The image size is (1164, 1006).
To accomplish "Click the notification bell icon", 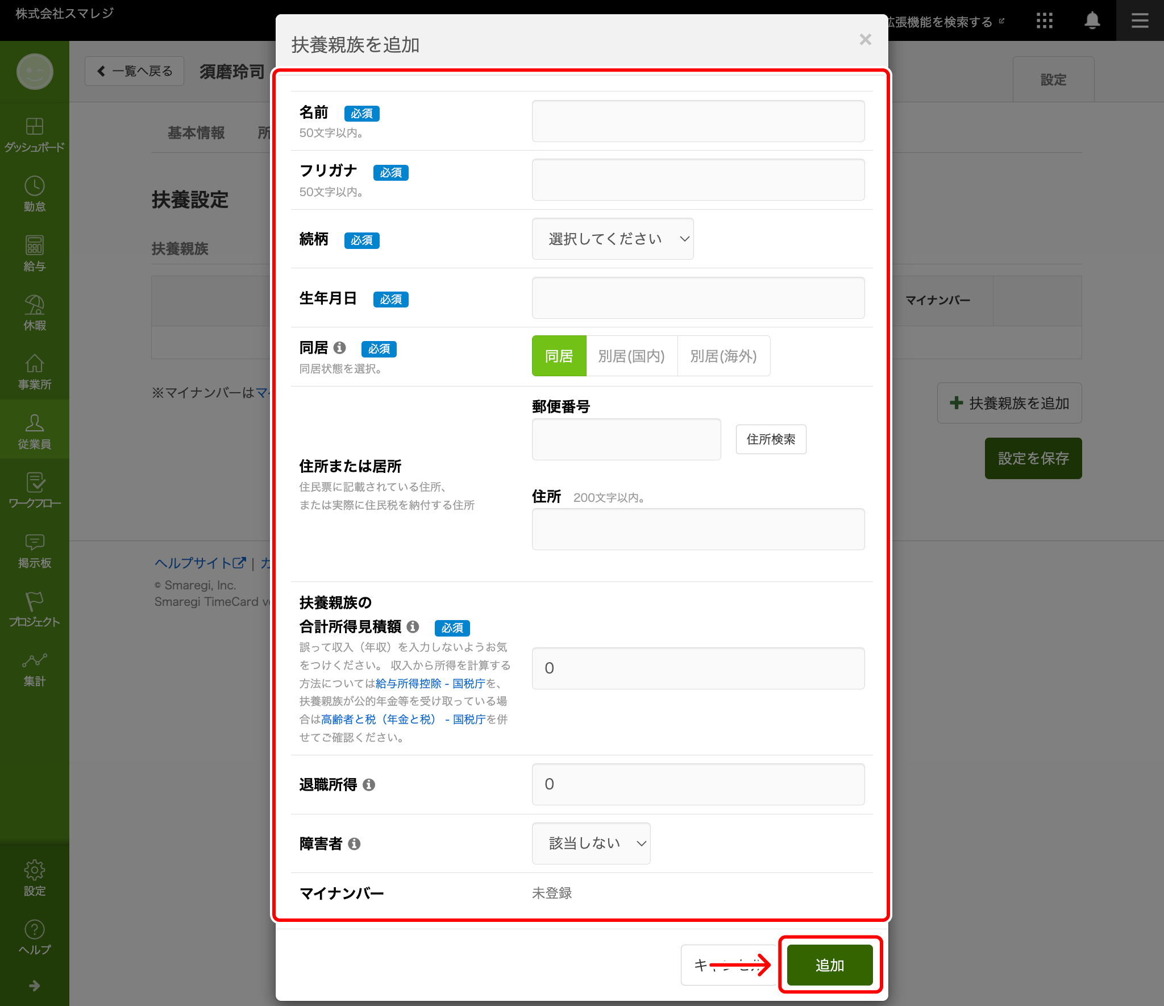I will tap(1092, 21).
